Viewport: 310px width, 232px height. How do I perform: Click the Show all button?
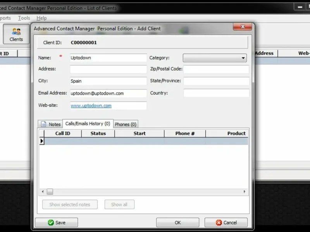coord(119,205)
